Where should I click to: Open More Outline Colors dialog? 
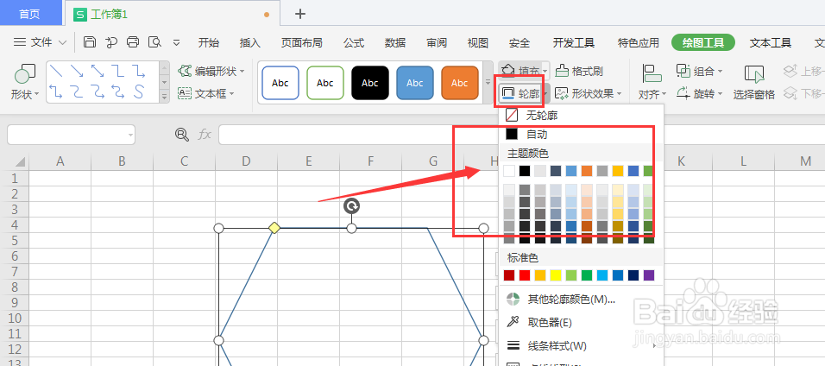pyautogui.click(x=581, y=300)
